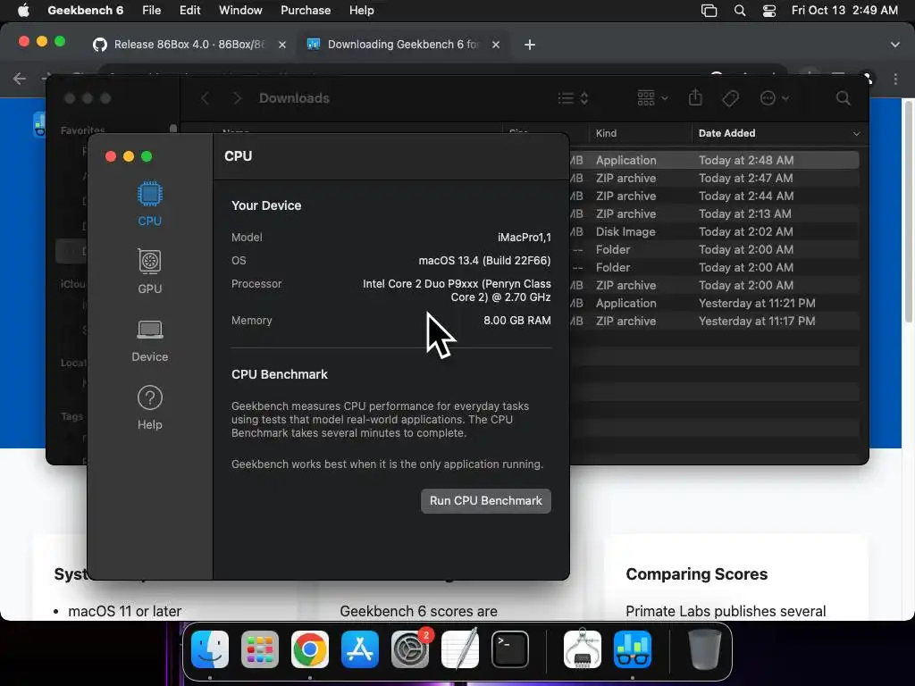Click Finder Share button
The image size is (915, 686).
click(x=695, y=97)
